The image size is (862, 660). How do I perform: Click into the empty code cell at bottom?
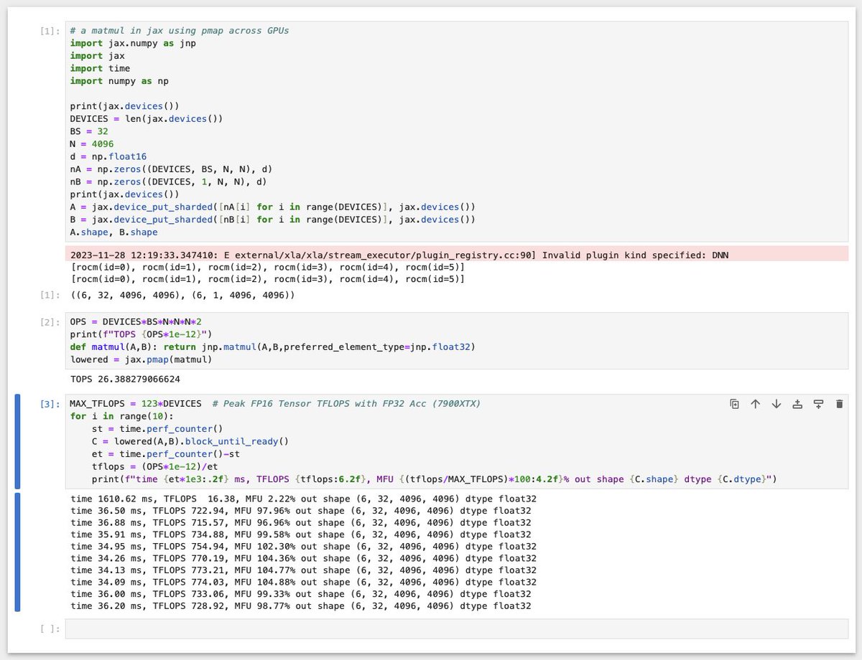click(x=456, y=629)
